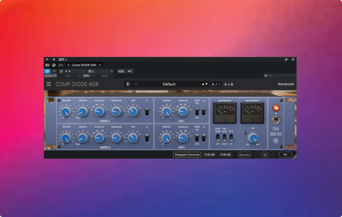Click the red power indicator lamp
The width and height of the screenshot is (342, 217).
(276, 108)
